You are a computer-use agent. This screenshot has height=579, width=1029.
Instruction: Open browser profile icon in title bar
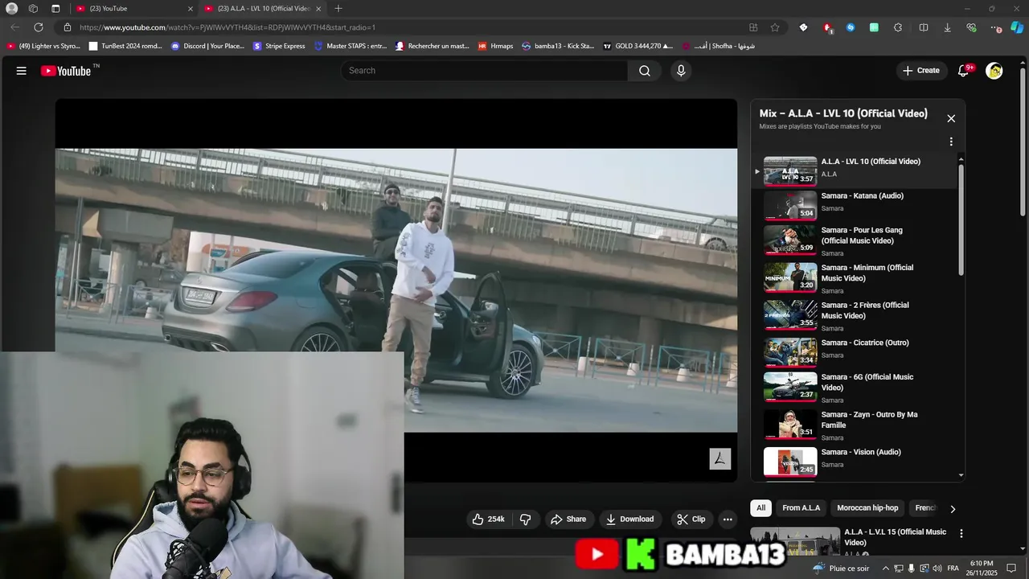pyautogui.click(x=11, y=9)
